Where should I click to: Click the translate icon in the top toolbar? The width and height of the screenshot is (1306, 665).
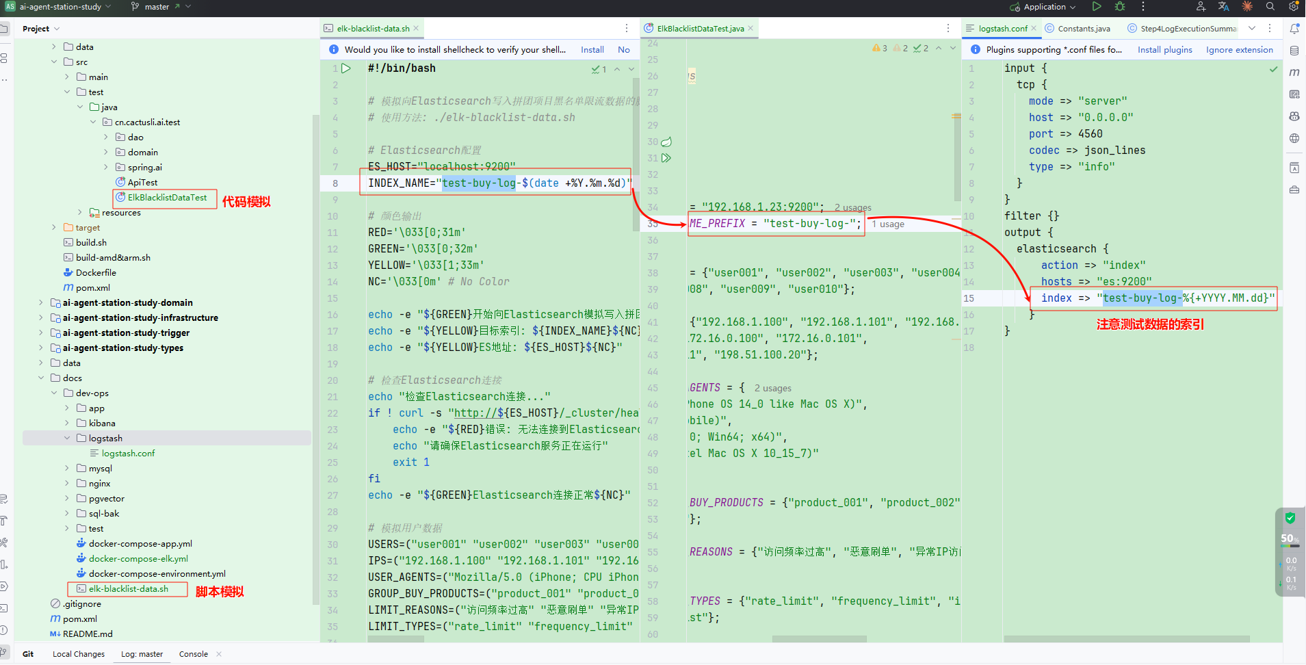pyautogui.click(x=1224, y=7)
